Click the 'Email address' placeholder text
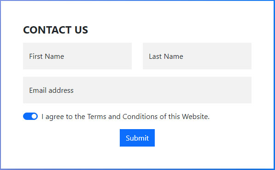This screenshot has width=275, height=170. (52, 91)
